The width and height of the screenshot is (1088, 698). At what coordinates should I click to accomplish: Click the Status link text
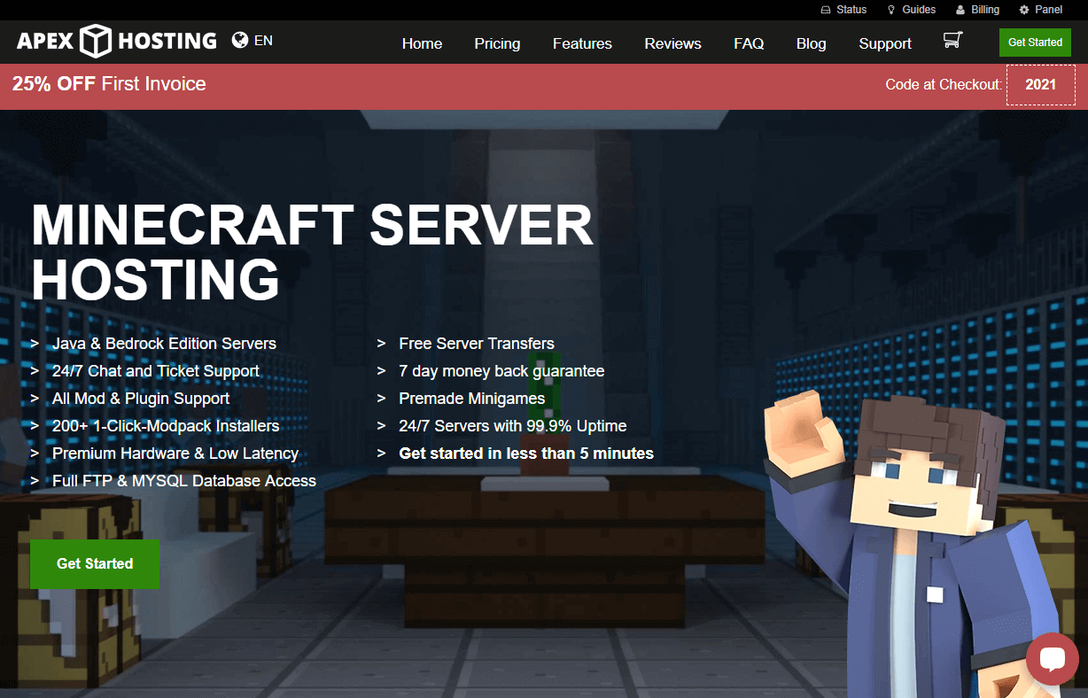(x=851, y=10)
